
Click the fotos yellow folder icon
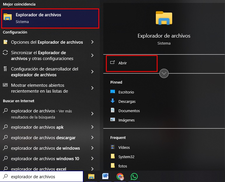click(x=113, y=165)
